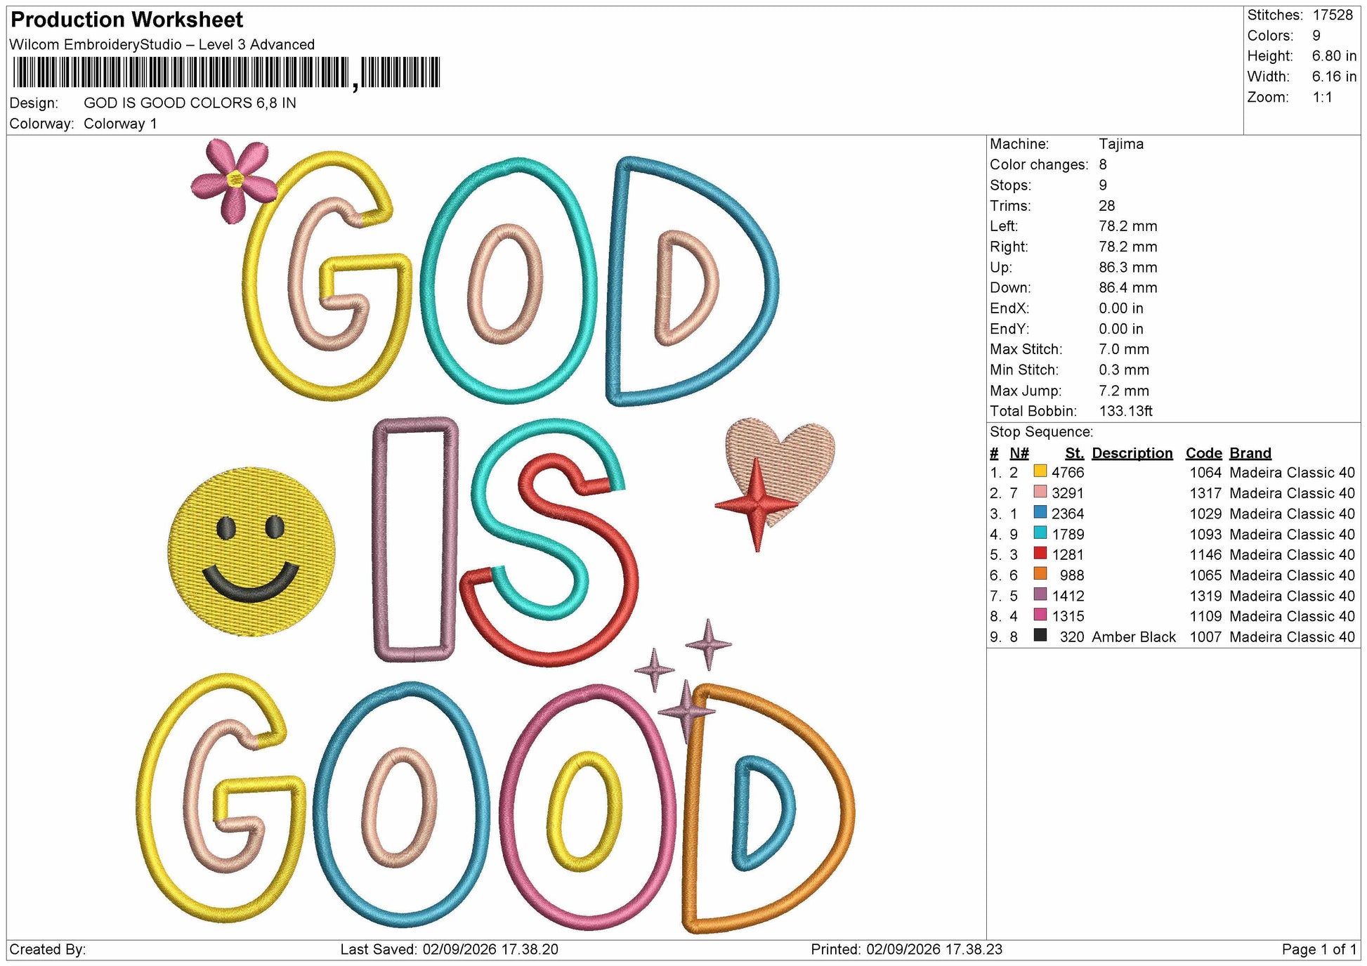Click the Page 1 of 1 footer text

tap(1319, 950)
